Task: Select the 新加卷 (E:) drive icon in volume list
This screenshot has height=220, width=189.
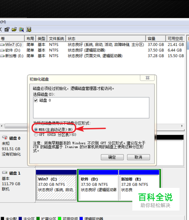Action: click(2, 56)
